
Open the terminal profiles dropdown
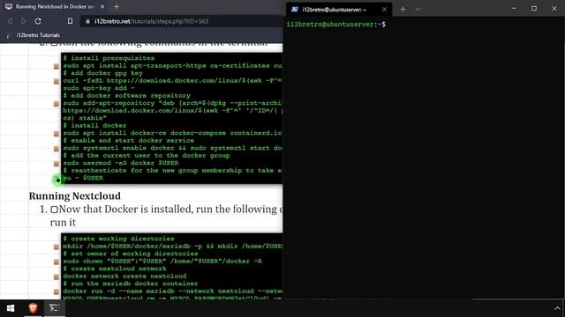tap(418, 10)
